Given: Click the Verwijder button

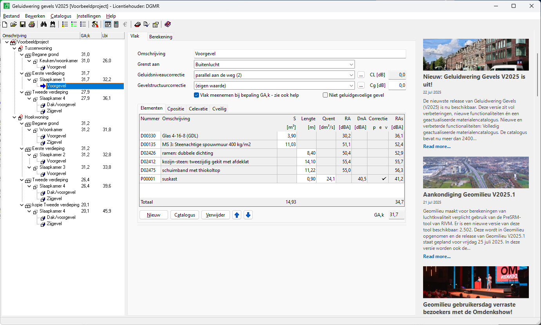Looking at the screenshot, I should click(x=215, y=215).
